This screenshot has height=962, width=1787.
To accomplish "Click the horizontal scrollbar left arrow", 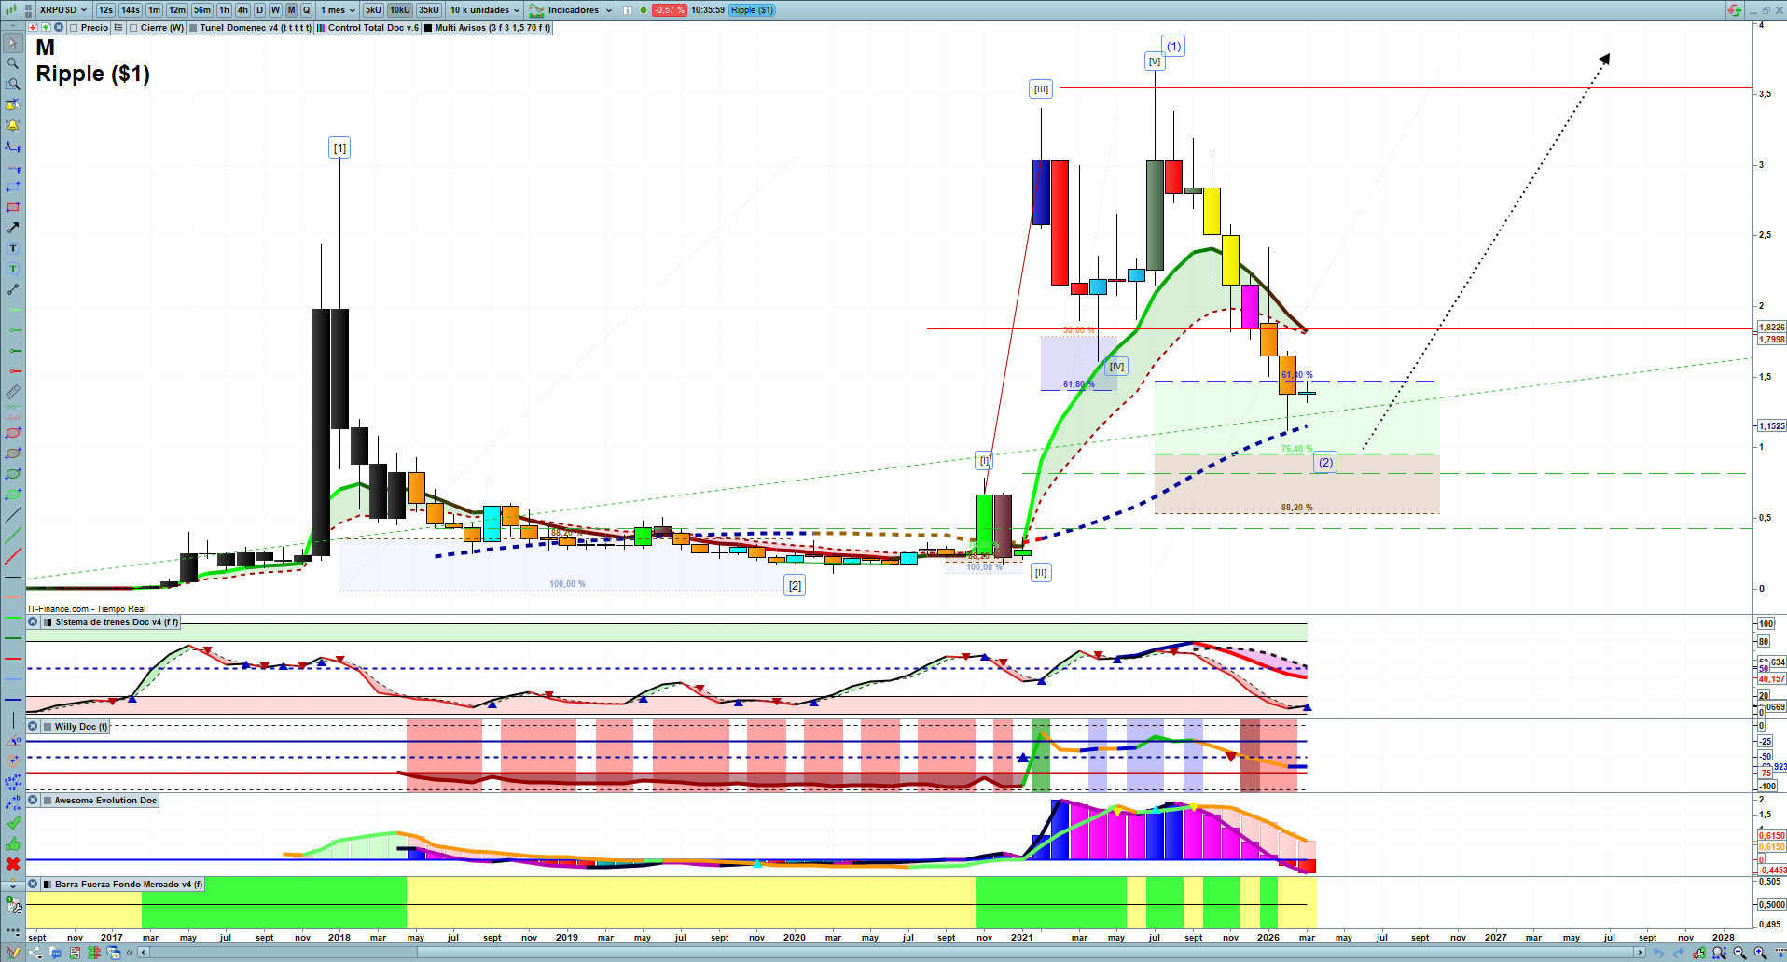I will [143, 953].
